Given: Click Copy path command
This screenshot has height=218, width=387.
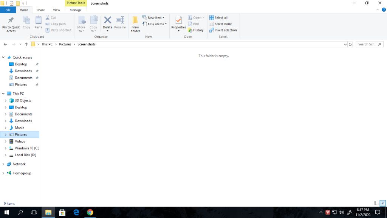Looking at the screenshot, I should (56, 24).
